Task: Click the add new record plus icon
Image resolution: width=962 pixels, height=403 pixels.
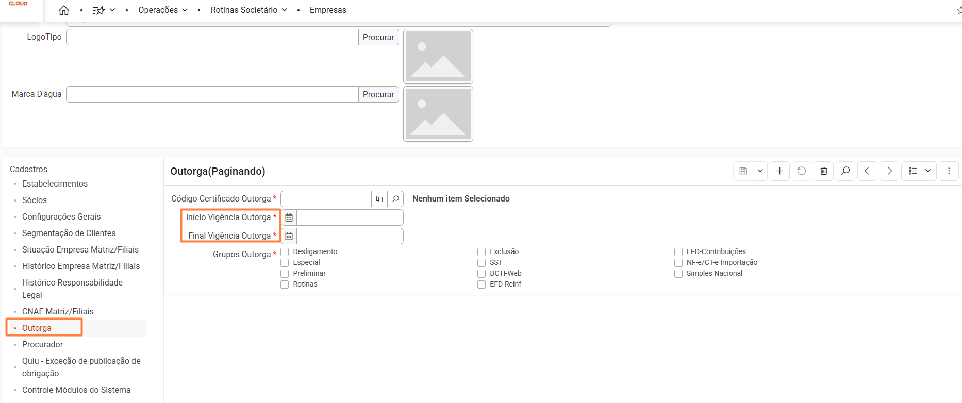Action: click(x=779, y=171)
